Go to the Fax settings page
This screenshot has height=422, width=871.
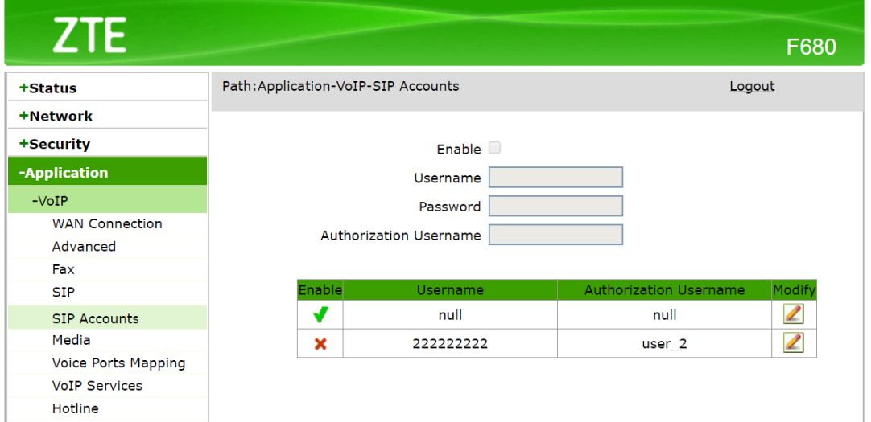[x=64, y=269]
